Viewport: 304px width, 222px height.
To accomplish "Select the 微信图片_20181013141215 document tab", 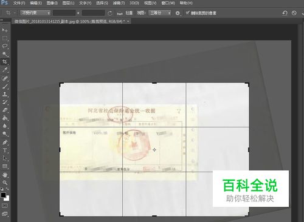I will (69, 21).
